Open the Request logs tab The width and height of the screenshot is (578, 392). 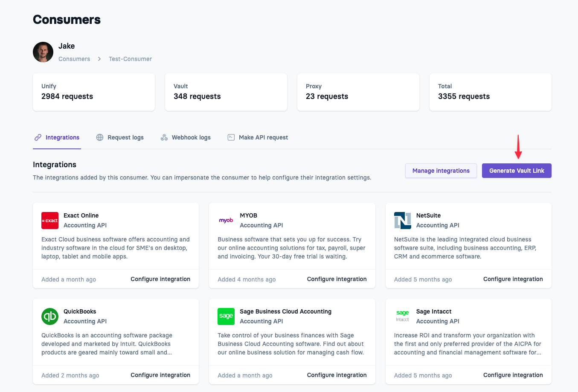[x=120, y=137]
